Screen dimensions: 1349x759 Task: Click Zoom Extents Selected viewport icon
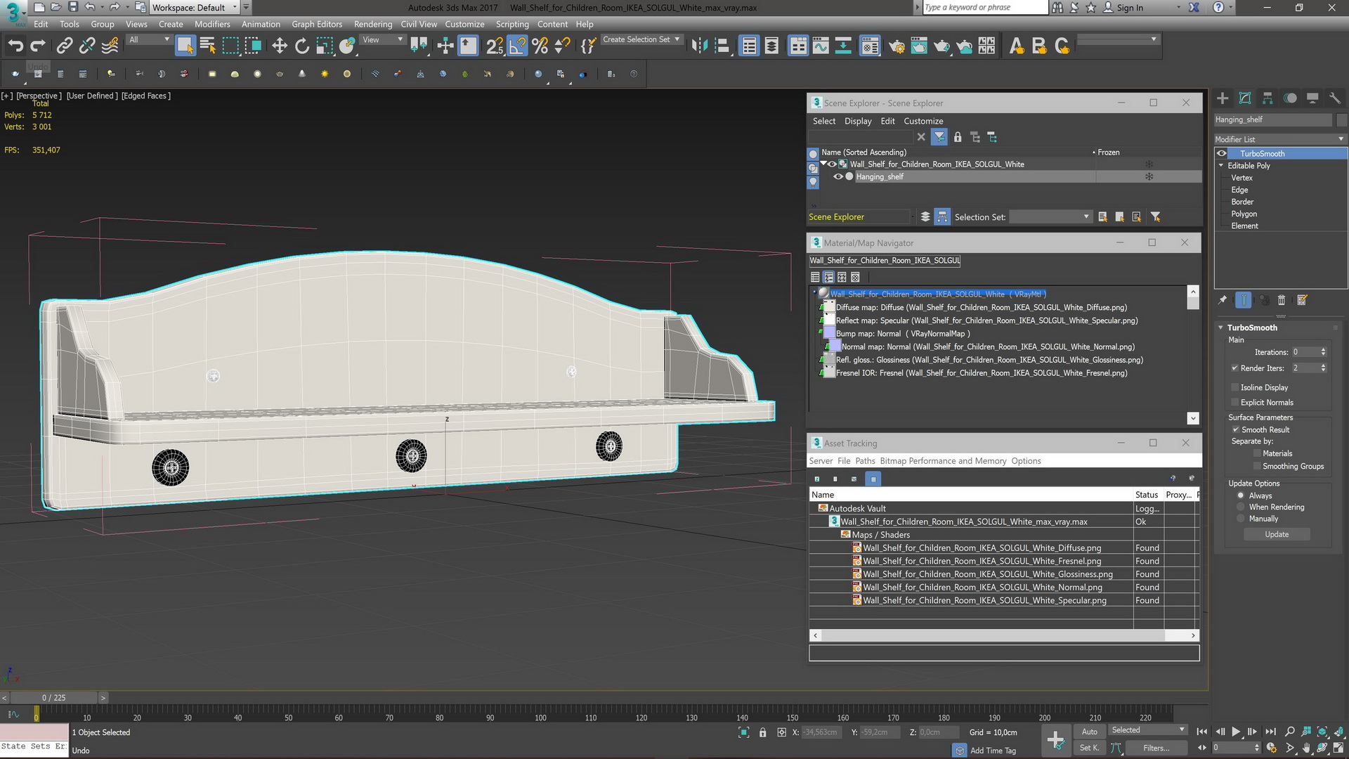(x=1322, y=732)
